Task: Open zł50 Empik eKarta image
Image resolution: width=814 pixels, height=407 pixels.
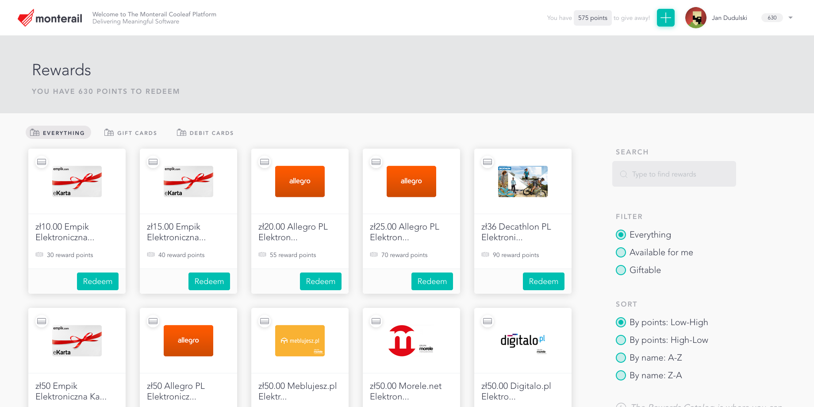Action: tap(77, 341)
